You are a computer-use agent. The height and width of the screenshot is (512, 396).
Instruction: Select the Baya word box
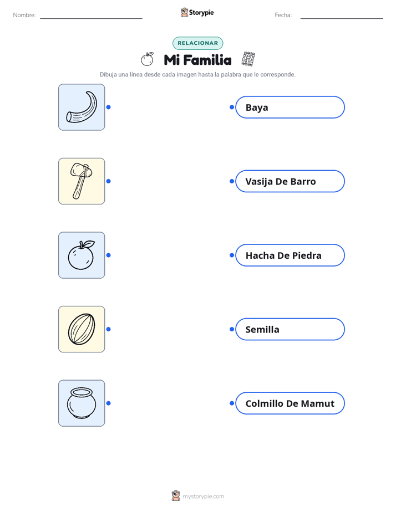[290, 107]
